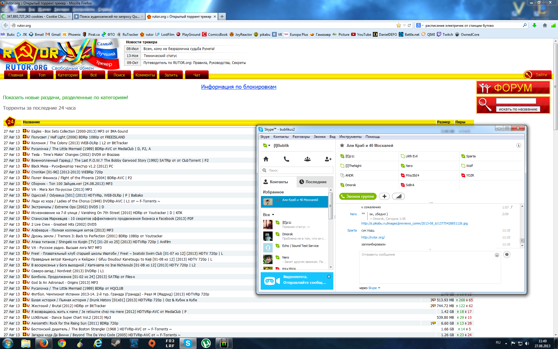Click add contact icon in Skype
The width and height of the screenshot is (558, 349).
point(328,159)
